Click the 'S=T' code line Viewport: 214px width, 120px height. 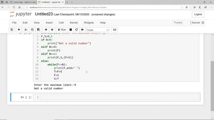coord(57,79)
